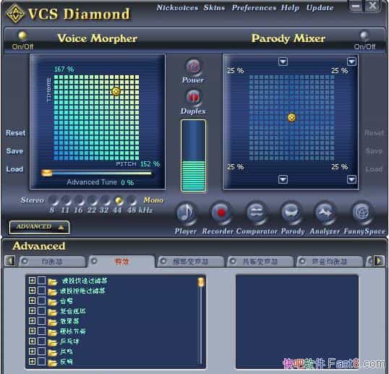
Task: Click the empty effects detail panel on the right
Action: pyautogui.click(x=297, y=321)
